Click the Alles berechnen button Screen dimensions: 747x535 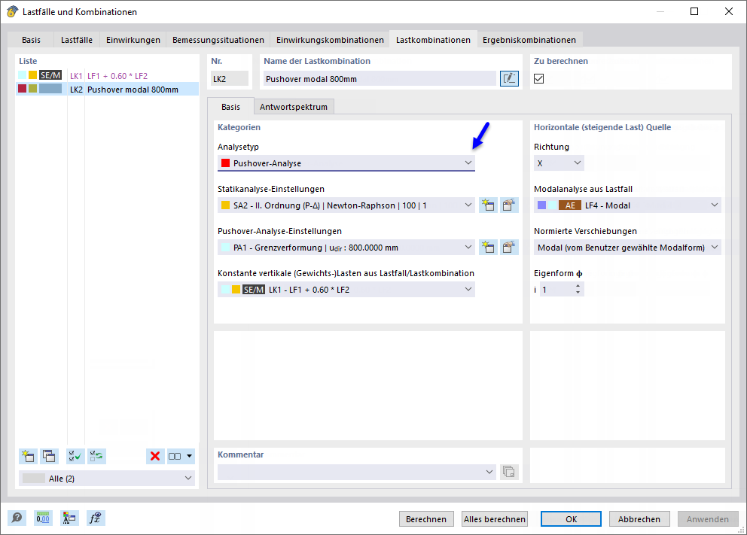(494, 518)
